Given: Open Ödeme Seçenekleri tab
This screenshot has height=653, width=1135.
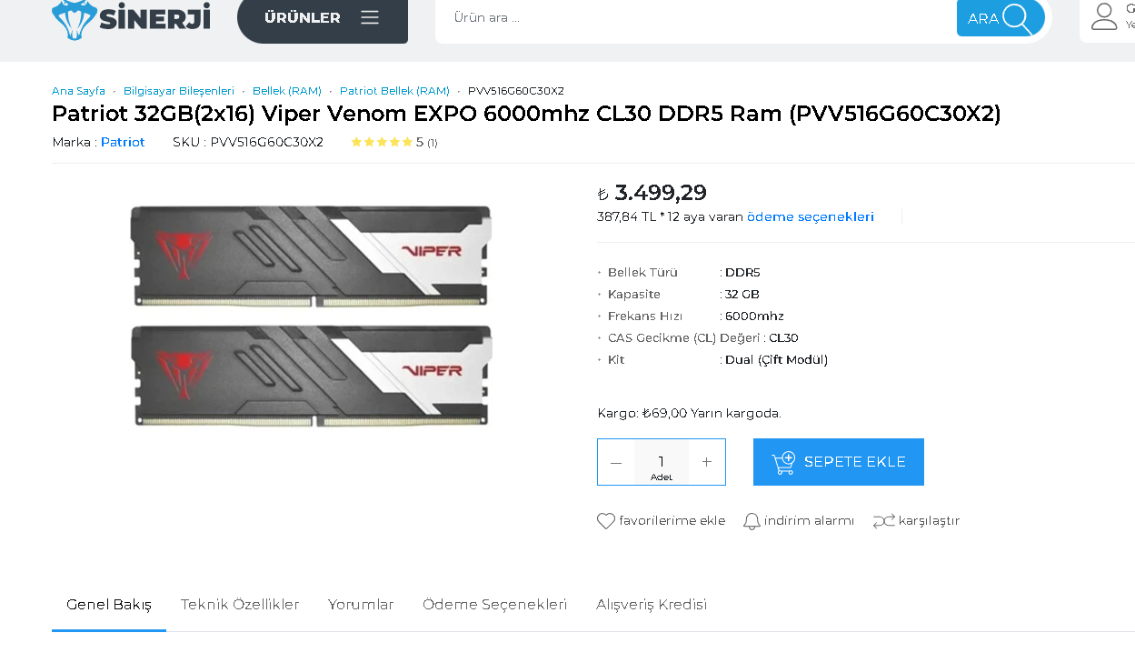Looking at the screenshot, I should point(495,605).
